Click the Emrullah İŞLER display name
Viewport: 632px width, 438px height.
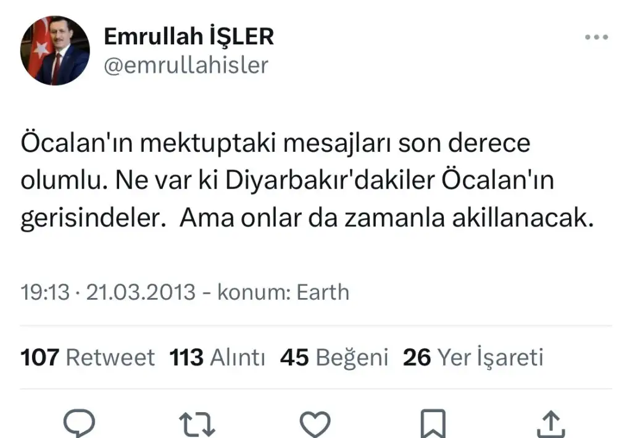188,37
